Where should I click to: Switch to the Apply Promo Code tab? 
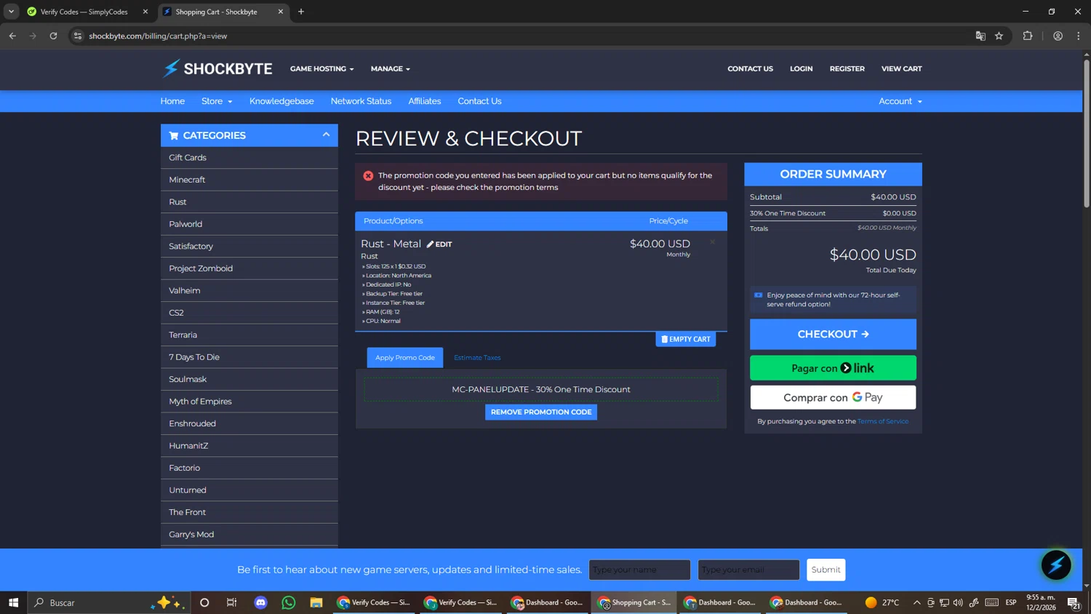pyautogui.click(x=405, y=357)
